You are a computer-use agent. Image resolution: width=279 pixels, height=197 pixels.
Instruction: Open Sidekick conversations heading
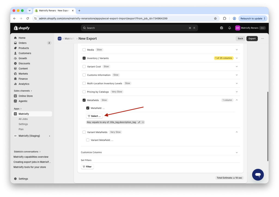27,151
